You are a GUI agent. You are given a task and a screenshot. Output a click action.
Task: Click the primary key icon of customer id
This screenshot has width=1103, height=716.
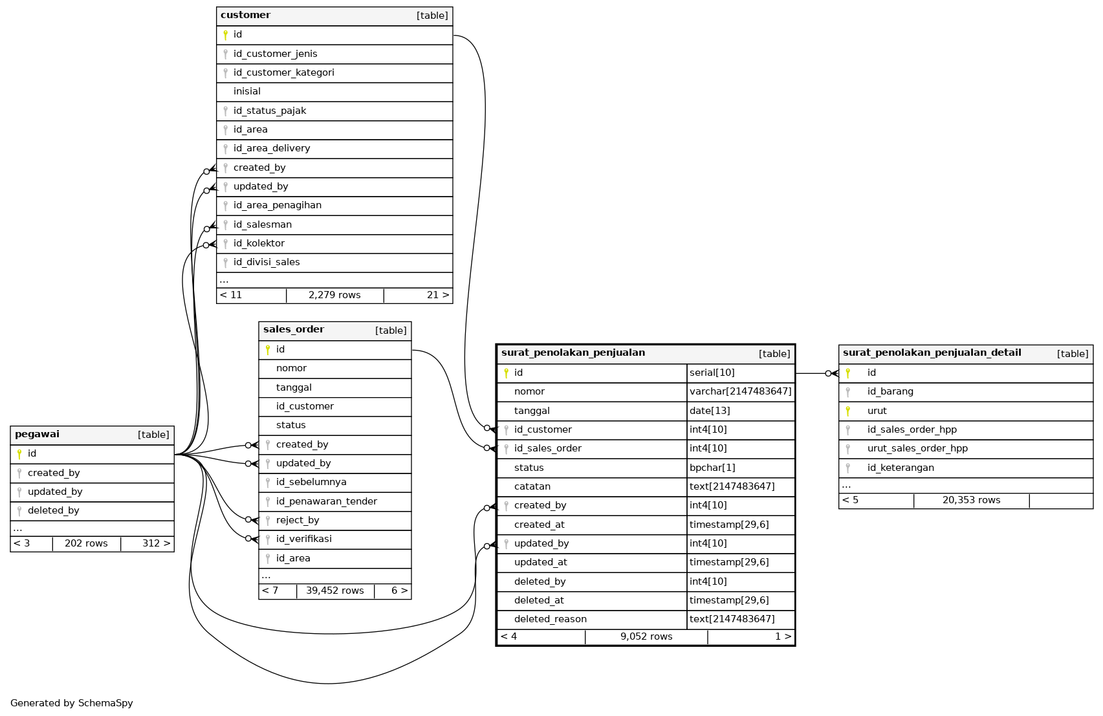click(225, 35)
